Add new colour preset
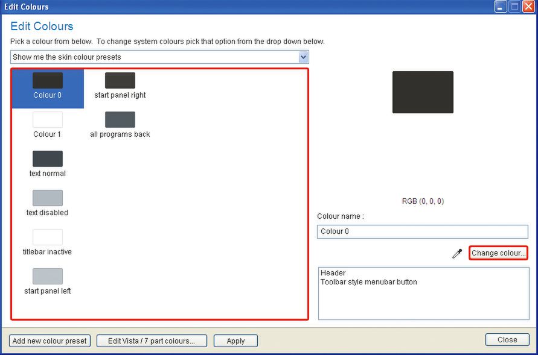The width and height of the screenshot is (538, 355). pos(50,341)
